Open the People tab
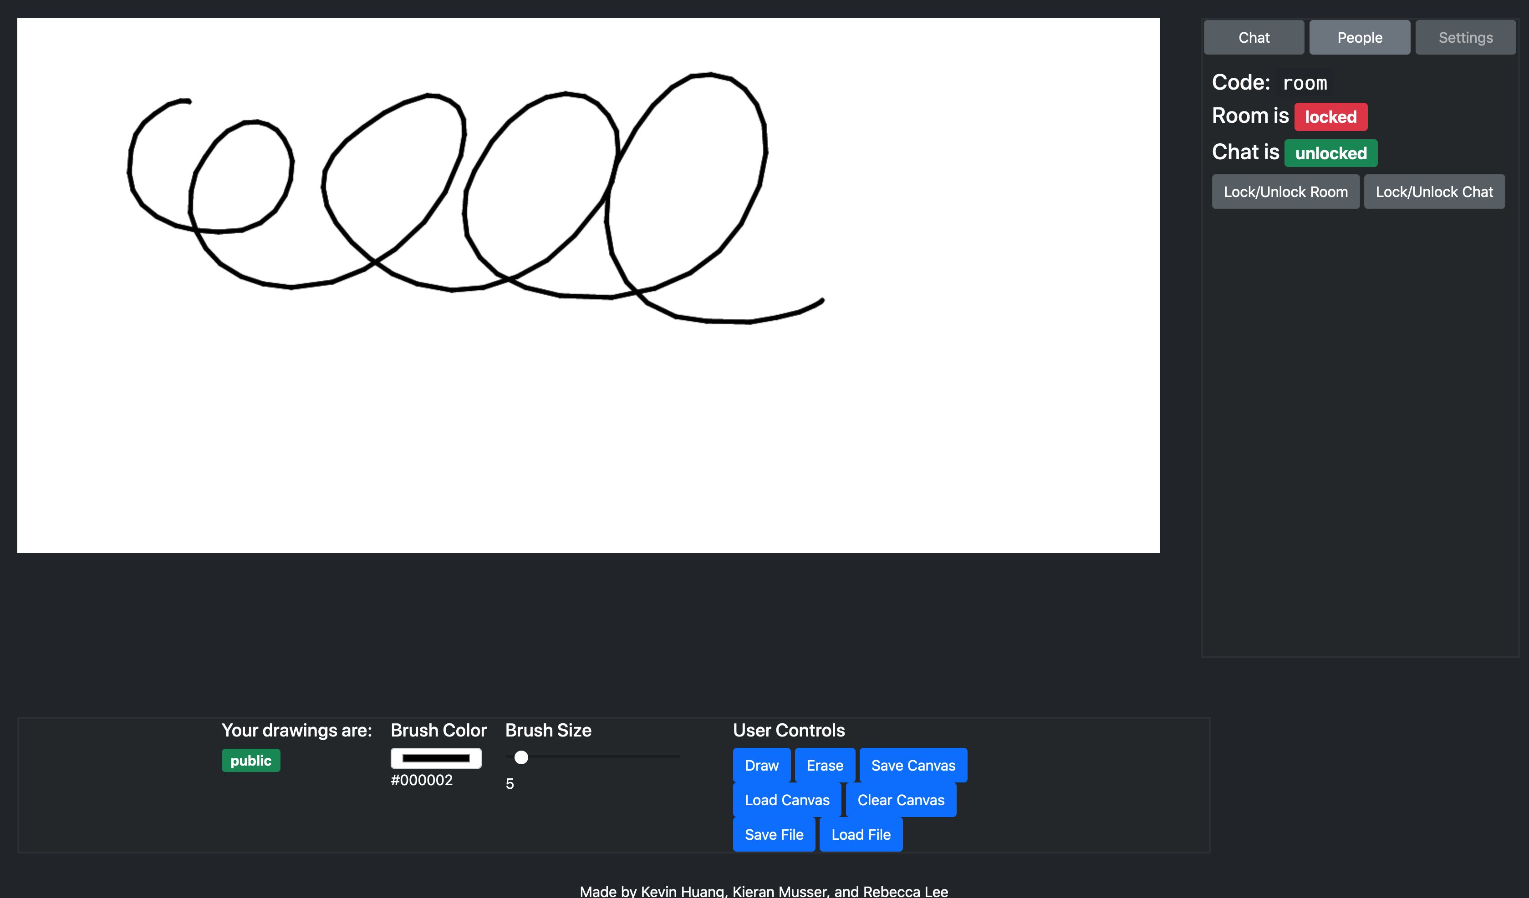Image resolution: width=1529 pixels, height=898 pixels. (1359, 38)
